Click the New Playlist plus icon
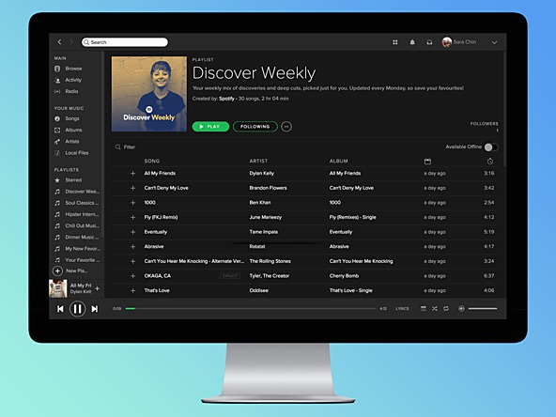The height and width of the screenshot is (417, 556). [57, 270]
